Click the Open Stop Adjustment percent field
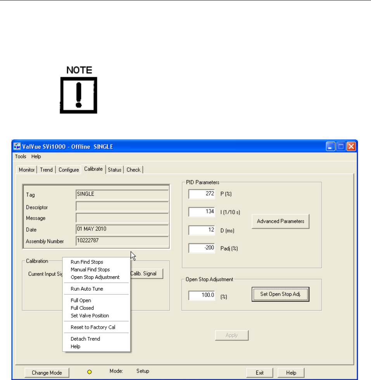Screen dimensions: 371x380 pos(202,296)
